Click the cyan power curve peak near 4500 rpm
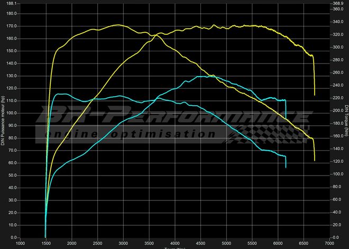The width and height of the screenshot is (349, 249). [x=201, y=76]
